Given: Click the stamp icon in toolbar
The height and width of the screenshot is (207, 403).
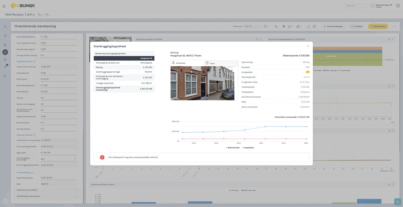Looking at the screenshot, I should [x=308, y=26].
